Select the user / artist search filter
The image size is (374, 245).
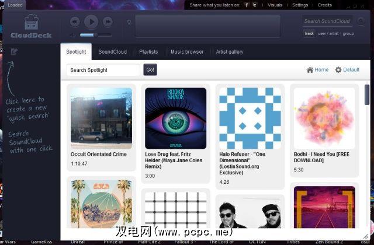coord(328,34)
